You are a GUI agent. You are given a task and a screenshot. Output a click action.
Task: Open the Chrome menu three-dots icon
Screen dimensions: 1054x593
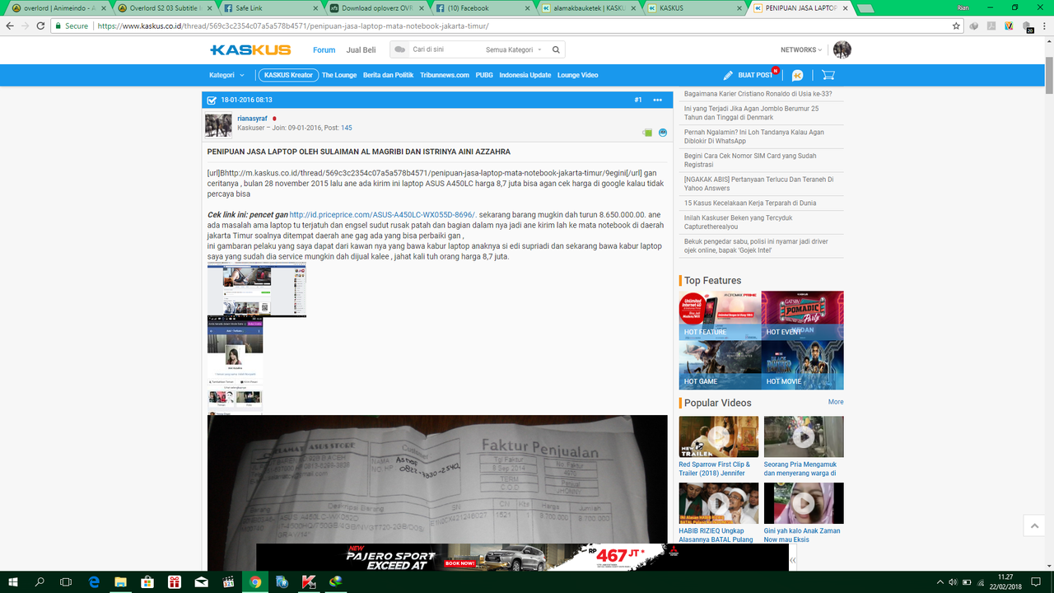(x=1045, y=26)
